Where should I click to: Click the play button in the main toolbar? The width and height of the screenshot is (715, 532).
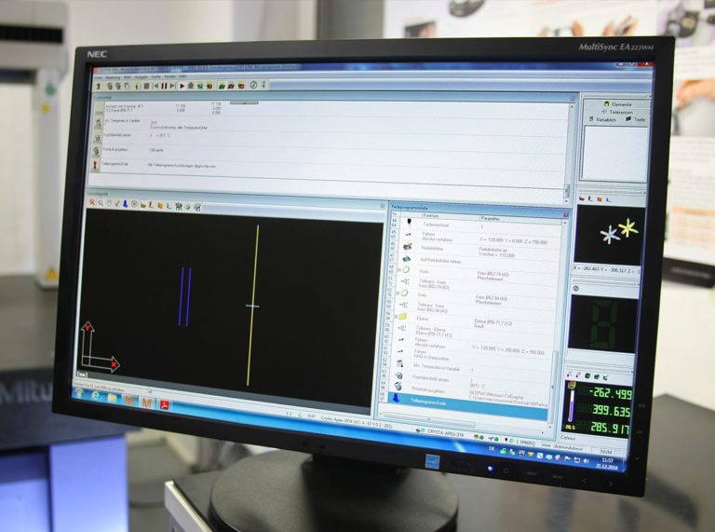click(x=181, y=85)
